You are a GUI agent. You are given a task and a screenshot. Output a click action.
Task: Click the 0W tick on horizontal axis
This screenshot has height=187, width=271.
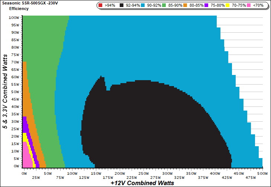coord(24,173)
